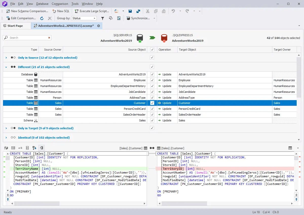
Task: Collapse the Different objects group
Action: (6, 67)
